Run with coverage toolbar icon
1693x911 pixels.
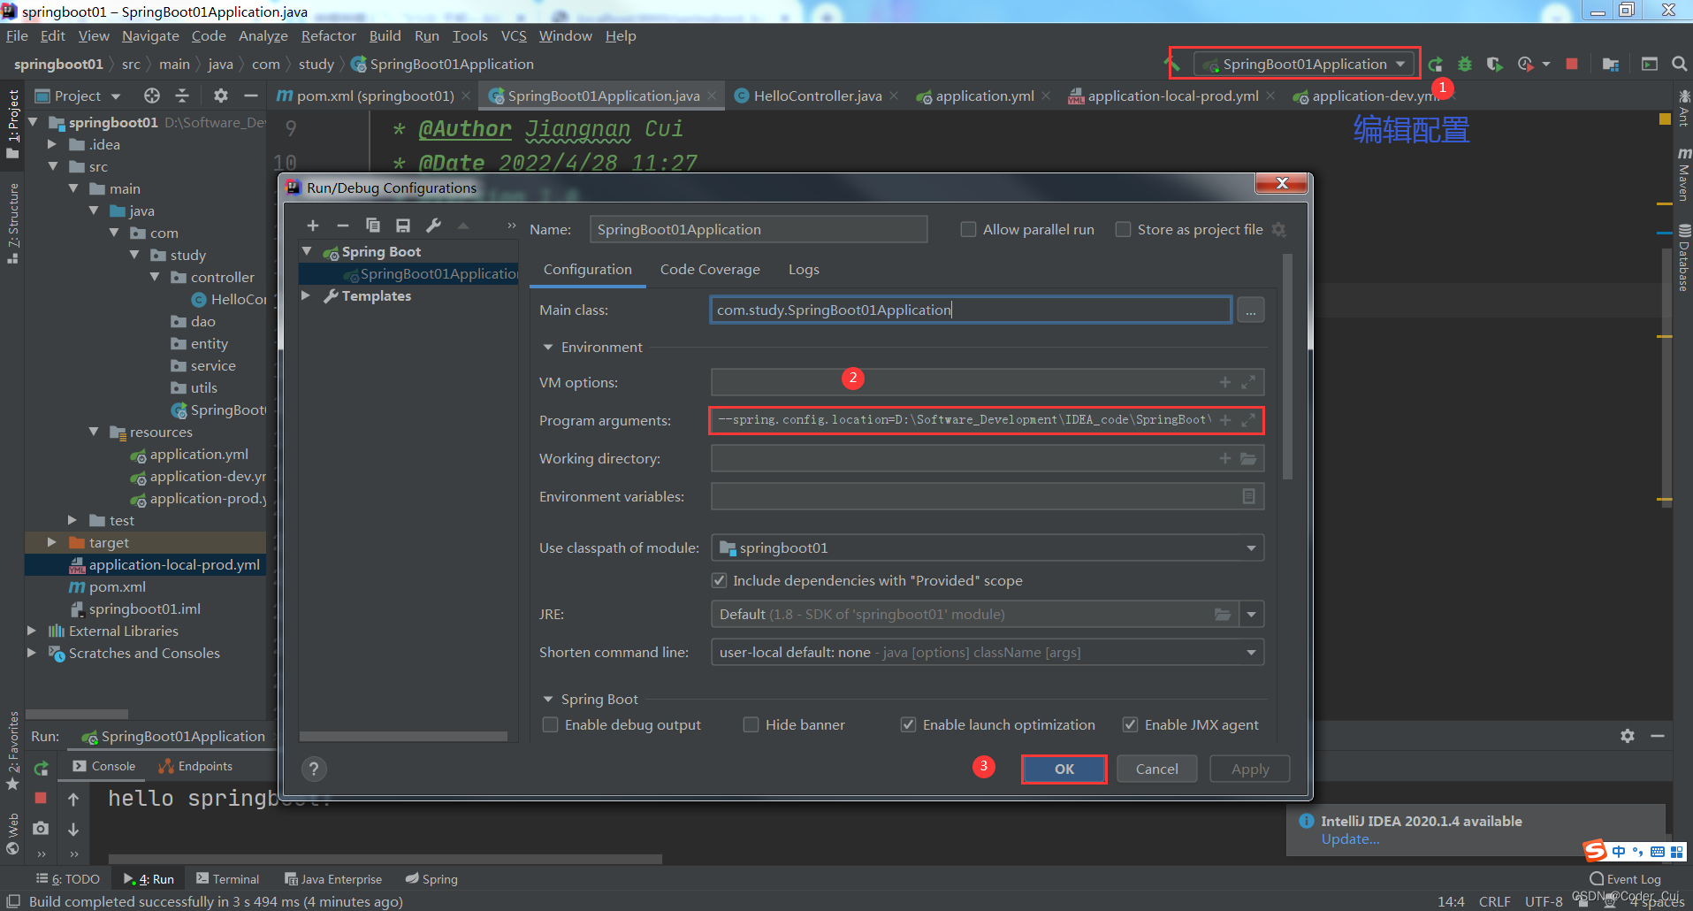1494,65
